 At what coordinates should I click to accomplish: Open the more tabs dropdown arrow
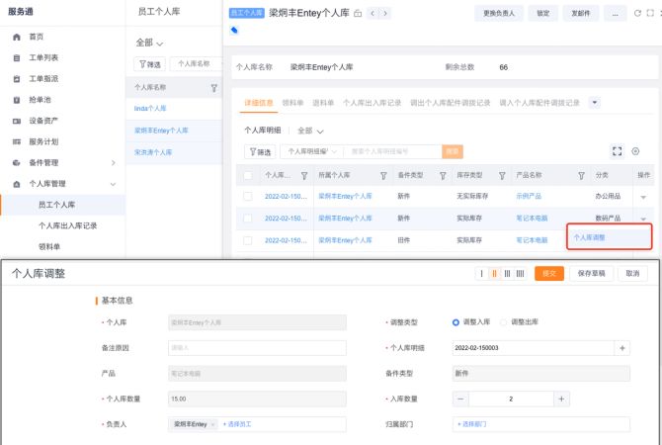pyautogui.click(x=594, y=102)
